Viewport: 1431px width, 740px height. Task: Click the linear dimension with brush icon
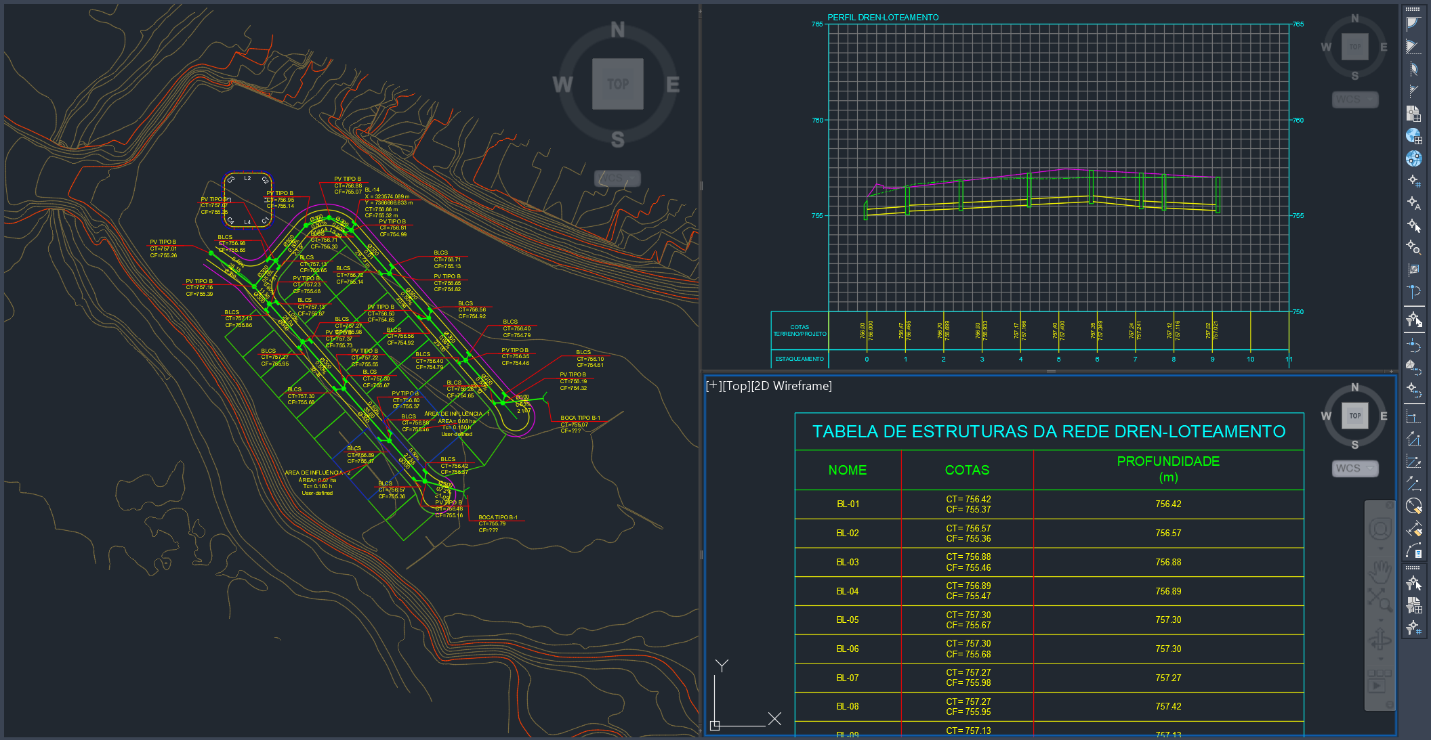1413,529
